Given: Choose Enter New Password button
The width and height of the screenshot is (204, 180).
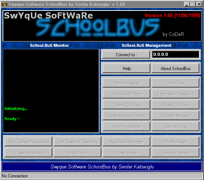Looking at the screenshot, I should pos(176,94).
